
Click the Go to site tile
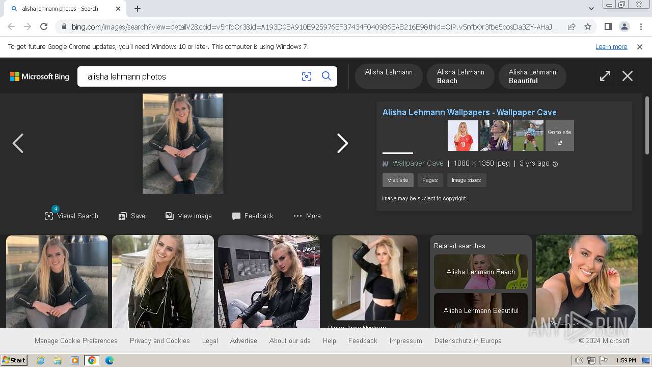[x=559, y=136]
